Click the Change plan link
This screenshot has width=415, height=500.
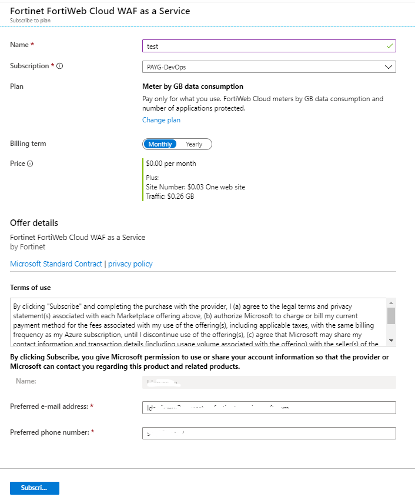point(161,119)
